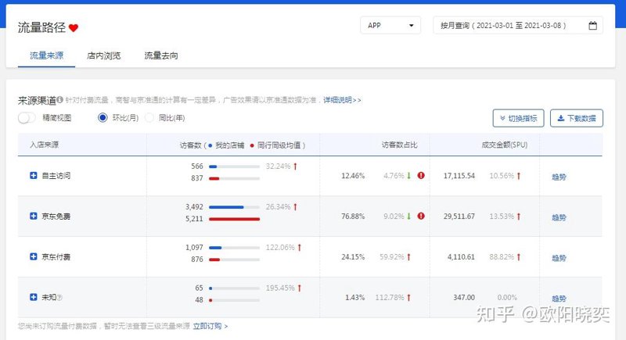Click red warning icon in 京东免费 row
The image size is (626, 340).
421,216
